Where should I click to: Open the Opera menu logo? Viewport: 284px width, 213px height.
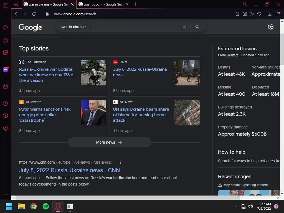[6, 6]
